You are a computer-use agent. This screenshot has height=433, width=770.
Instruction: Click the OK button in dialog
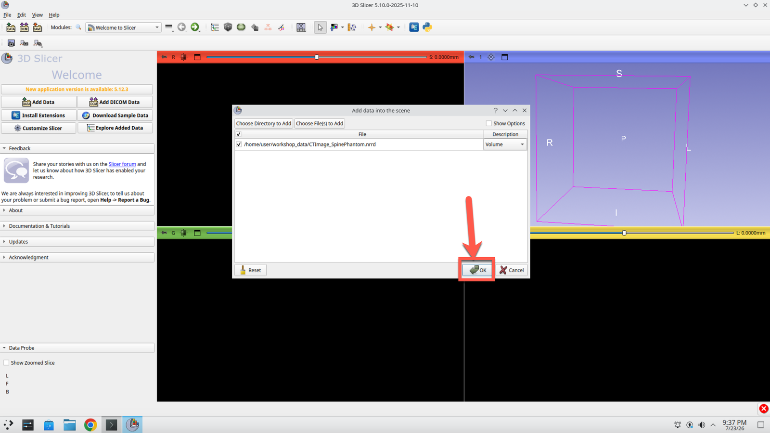pyautogui.click(x=477, y=270)
